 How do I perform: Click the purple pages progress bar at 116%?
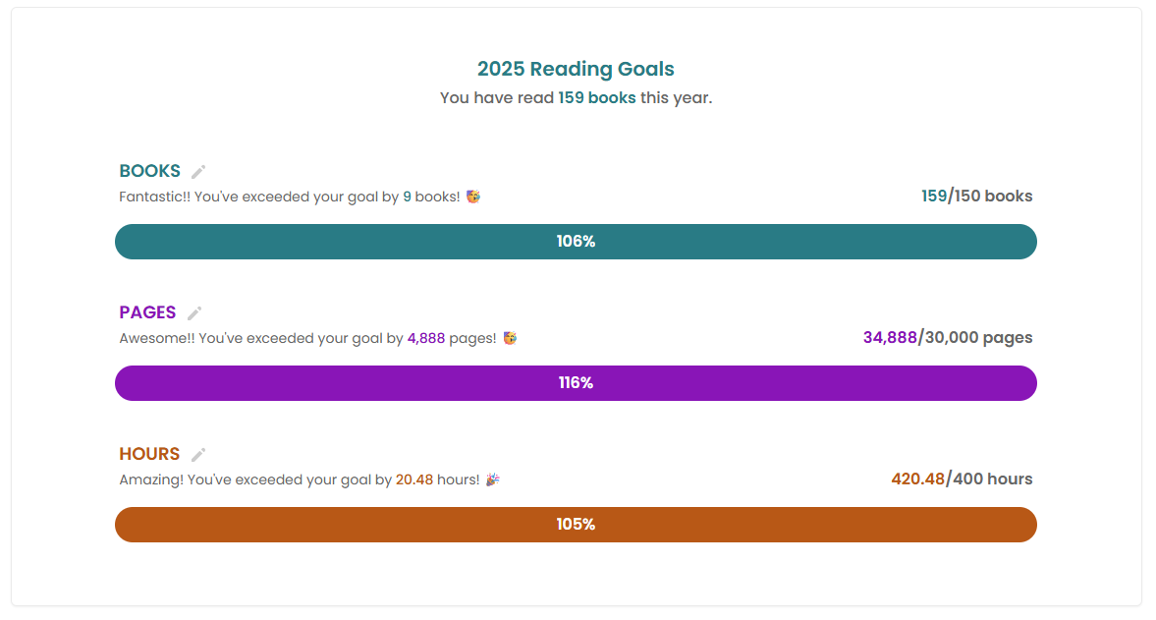[x=576, y=383]
